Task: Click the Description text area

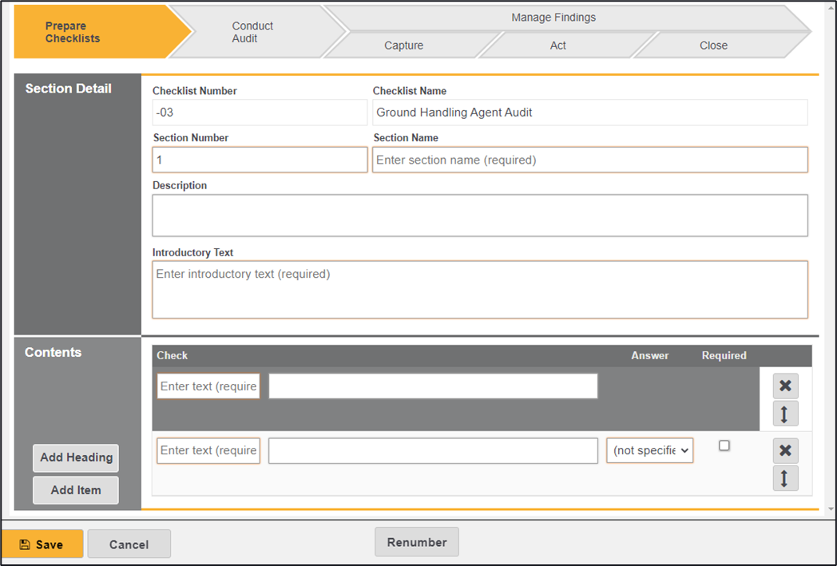Action: click(479, 216)
